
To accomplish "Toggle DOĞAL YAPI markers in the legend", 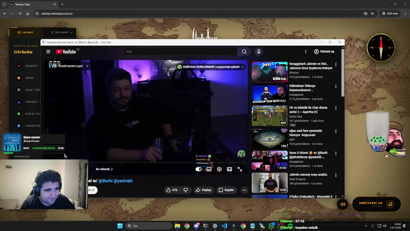I will [28, 114].
